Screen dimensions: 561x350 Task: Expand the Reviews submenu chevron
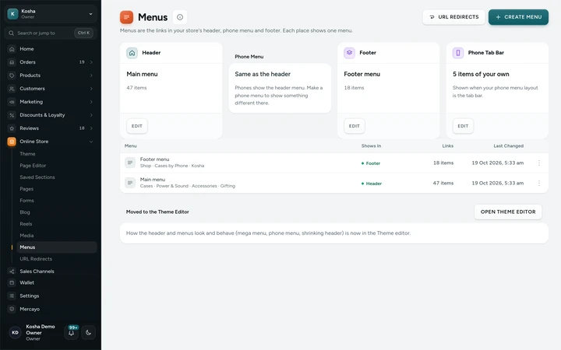point(91,128)
